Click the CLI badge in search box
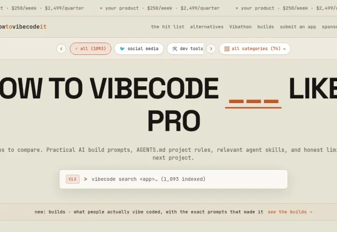This screenshot has width=337, height=232. click(73, 179)
